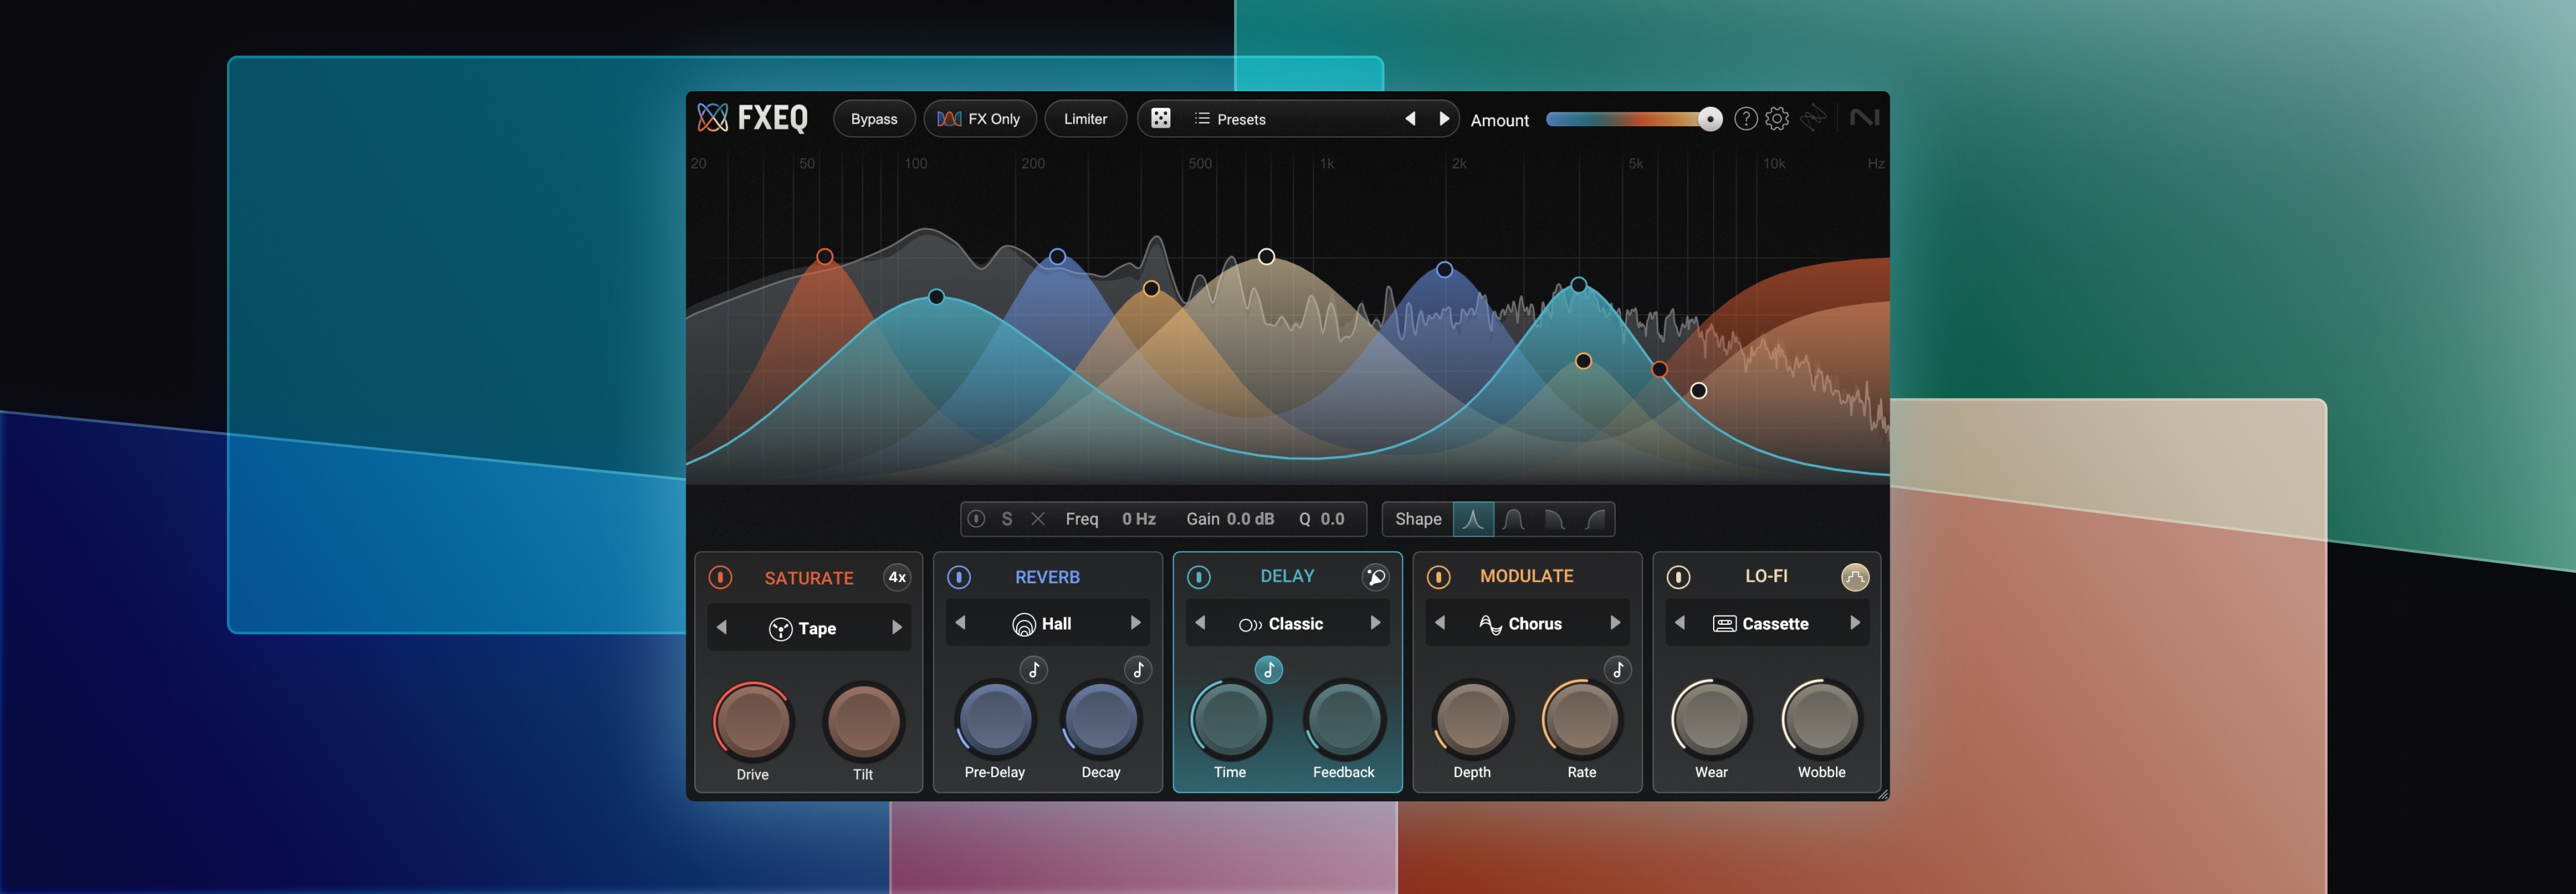Toggle the Lo-Fi power button

tap(1678, 577)
